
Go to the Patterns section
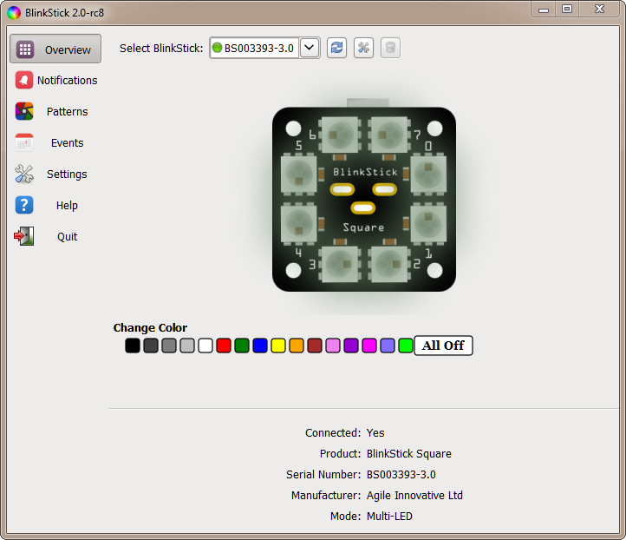[55, 111]
